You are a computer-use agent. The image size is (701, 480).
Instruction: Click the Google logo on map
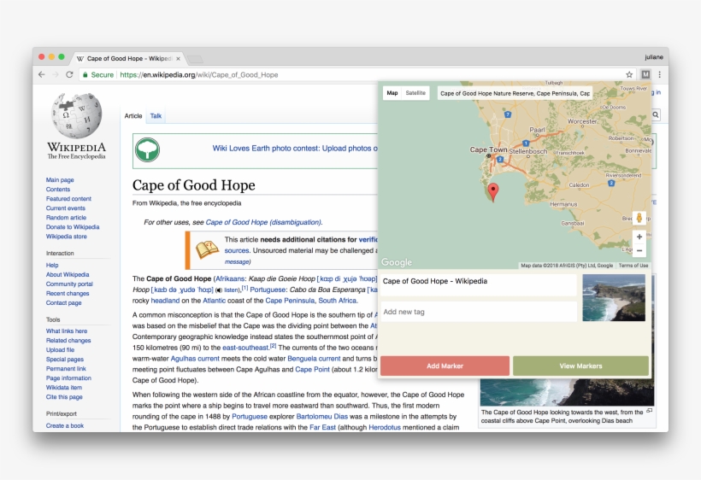coord(397,262)
